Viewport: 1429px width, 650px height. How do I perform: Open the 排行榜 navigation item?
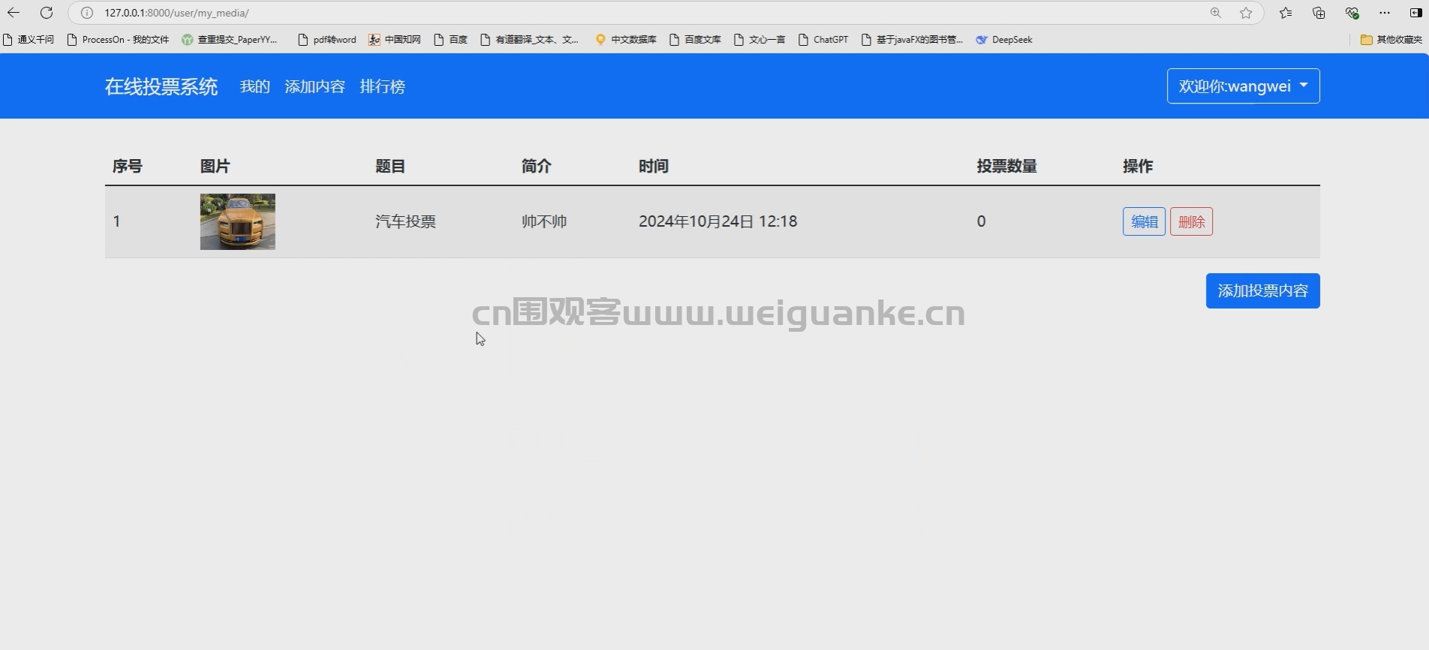tap(383, 86)
